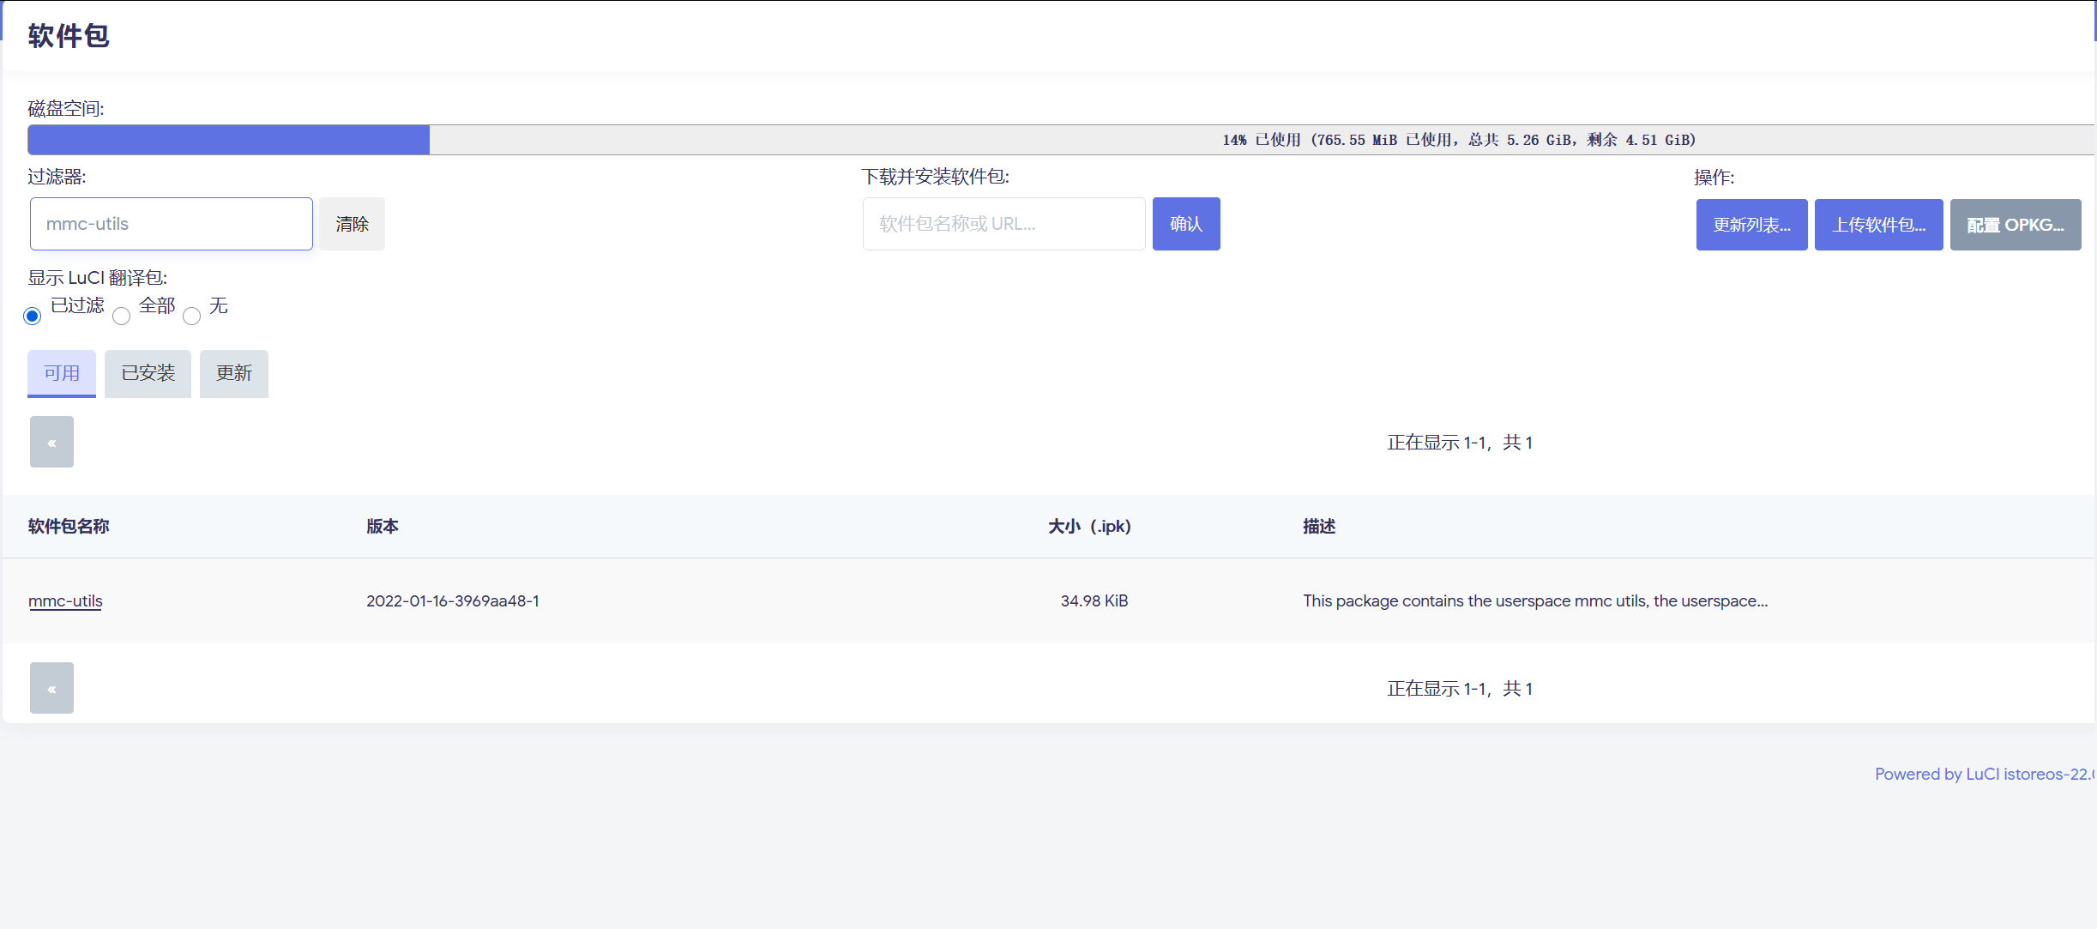2097x929 pixels.
Task: Click the 更新列表 button
Action: (1751, 224)
